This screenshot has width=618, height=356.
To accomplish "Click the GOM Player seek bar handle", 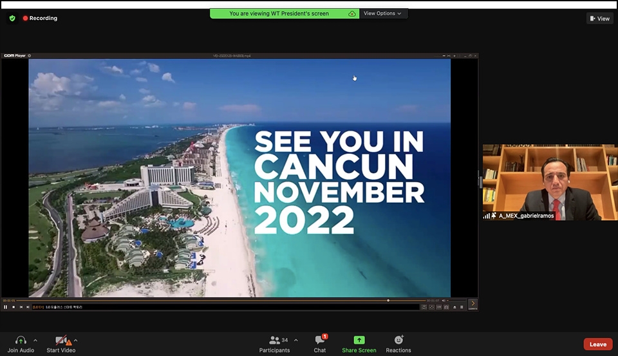I will (x=388, y=301).
